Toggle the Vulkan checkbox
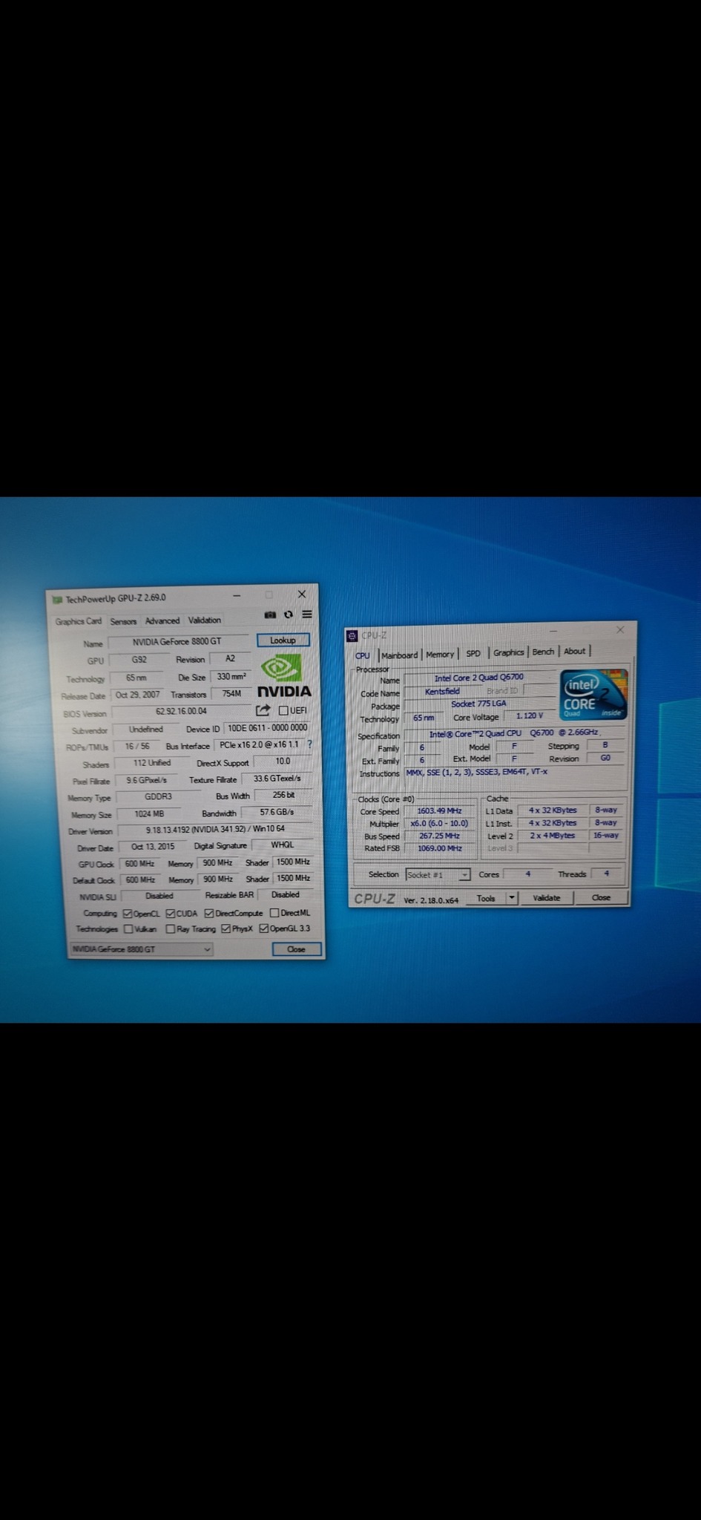 (x=128, y=929)
